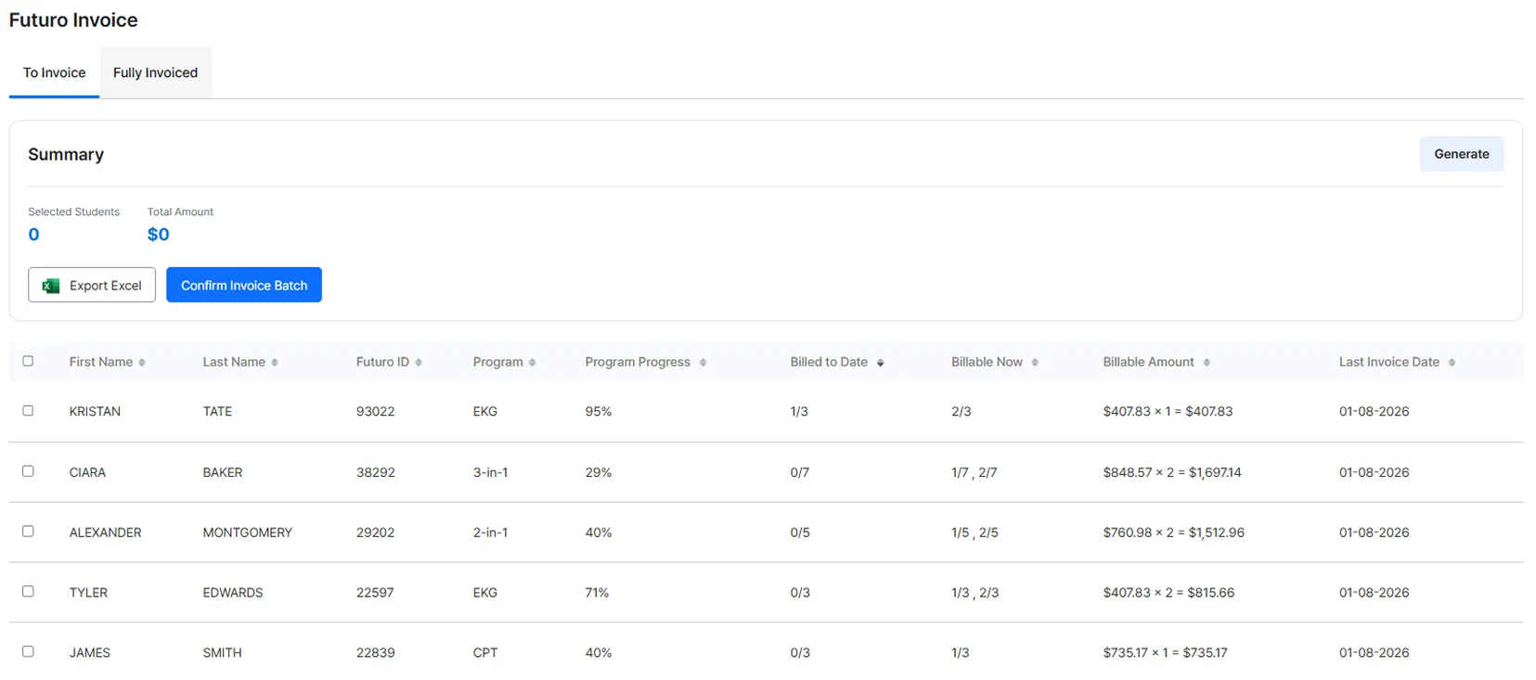
Task: Tick the checkbox for Ciara Baker
Action: (x=28, y=471)
